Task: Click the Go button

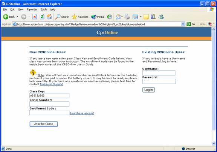Action: pyautogui.click(x=191, y=24)
